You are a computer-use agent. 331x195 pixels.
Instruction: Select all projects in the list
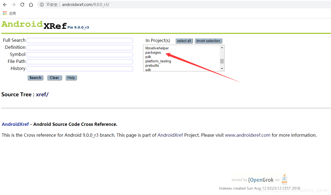(x=184, y=41)
